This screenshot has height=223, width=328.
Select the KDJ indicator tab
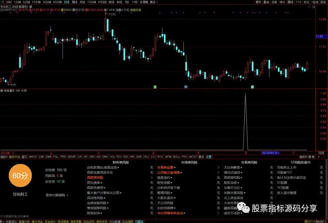tap(146, 157)
